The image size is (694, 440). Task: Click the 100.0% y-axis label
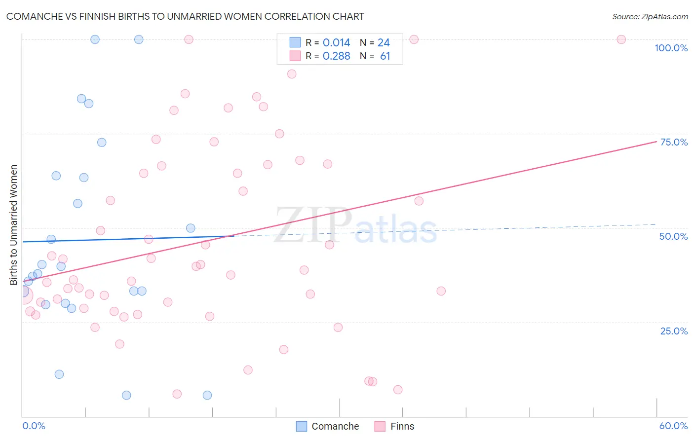click(x=671, y=48)
